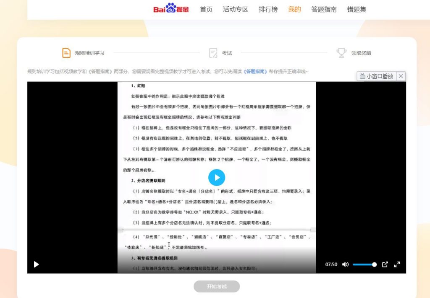Click the video heading 2、分店名提取规则
This screenshot has width=430, height=298.
pyautogui.click(x=148, y=181)
